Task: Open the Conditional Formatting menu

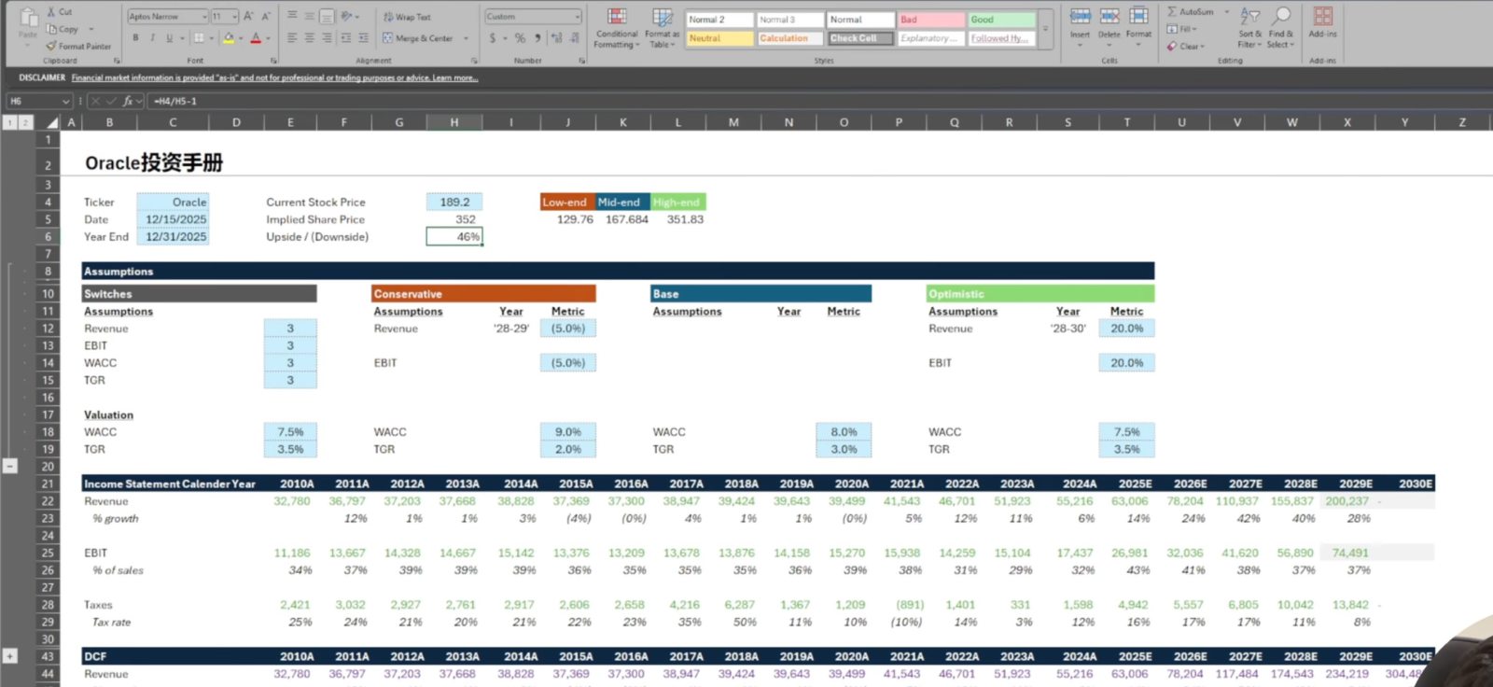Action: [x=617, y=28]
